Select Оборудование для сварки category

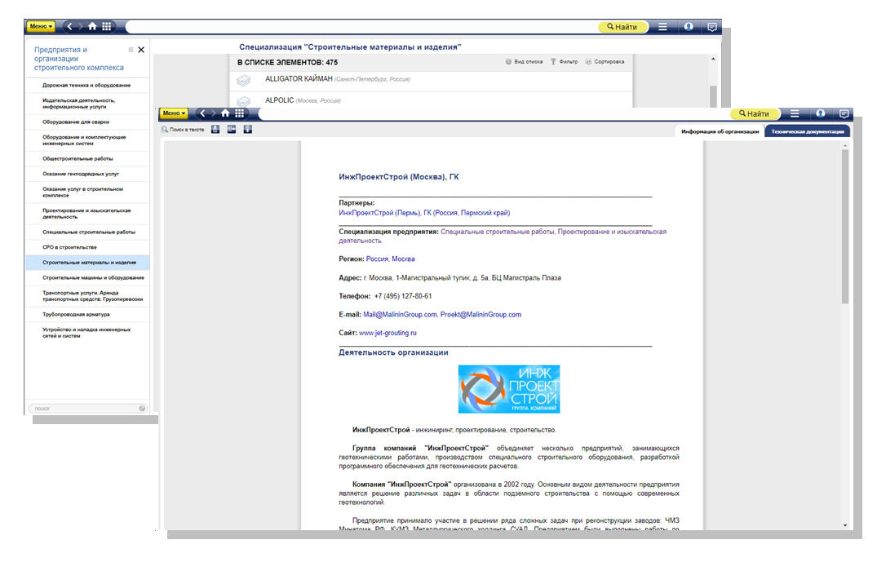click(x=88, y=122)
